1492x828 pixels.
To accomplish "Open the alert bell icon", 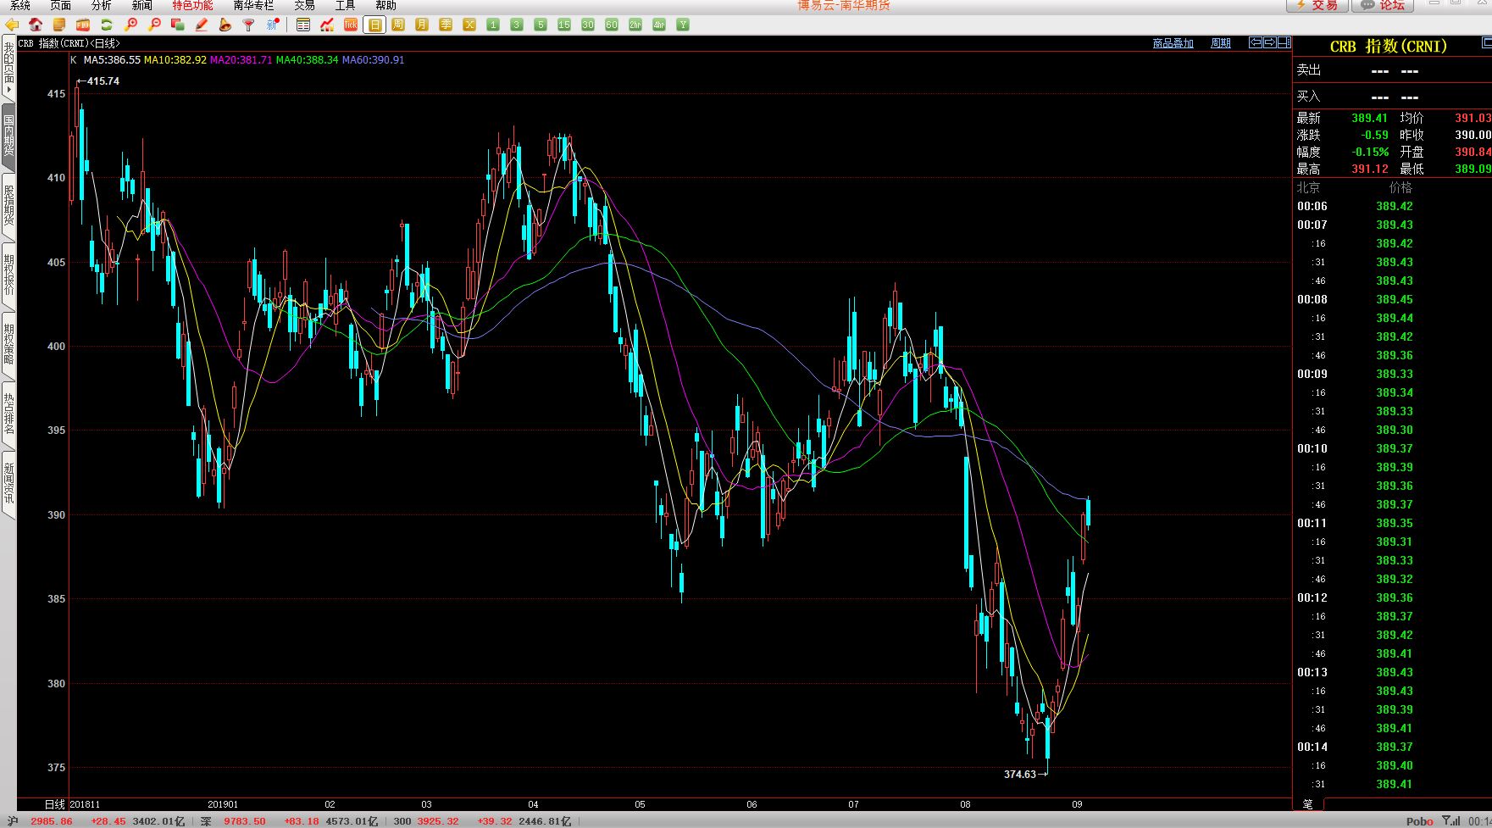I will 225,25.
